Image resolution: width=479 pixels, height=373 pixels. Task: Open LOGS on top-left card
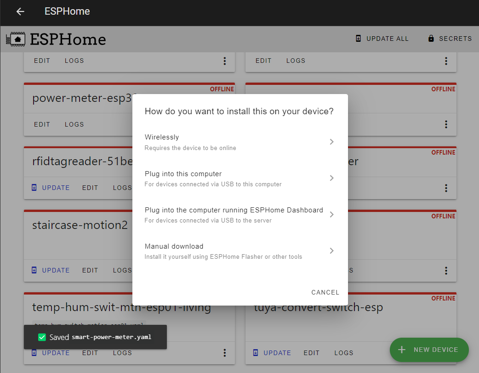point(74,61)
